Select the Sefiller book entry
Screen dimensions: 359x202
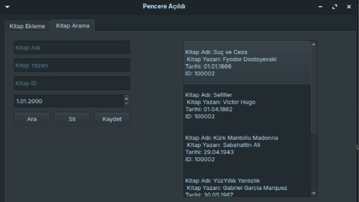pyautogui.click(x=247, y=106)
